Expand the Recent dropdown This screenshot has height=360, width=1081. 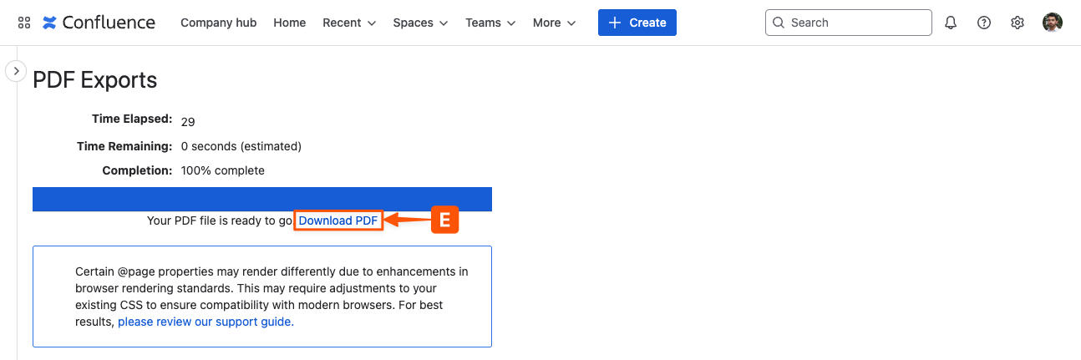click(x=349, y=23)
